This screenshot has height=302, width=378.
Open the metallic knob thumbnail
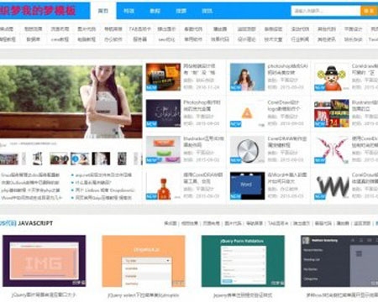(247, 149)
